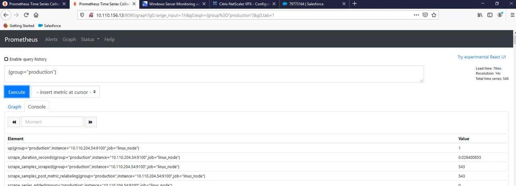Viewport: 516px width, 186px height.
Task: Open new browser tab with plus
Action: tap(354, 4)
